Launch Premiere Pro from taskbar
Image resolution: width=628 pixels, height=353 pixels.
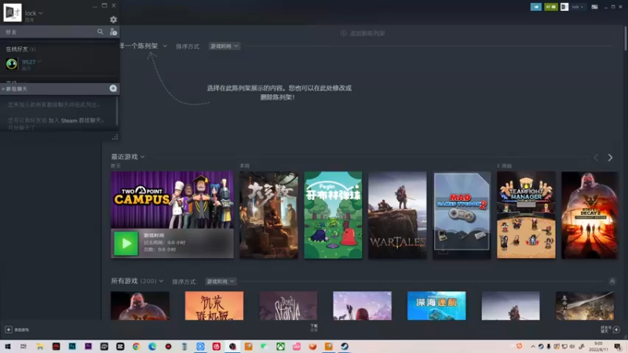pyautogui.click(x=88, y=347)
